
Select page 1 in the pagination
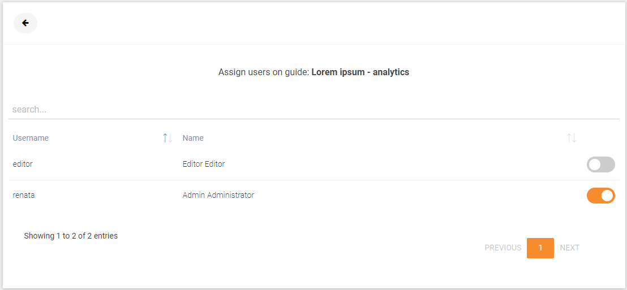540,248
